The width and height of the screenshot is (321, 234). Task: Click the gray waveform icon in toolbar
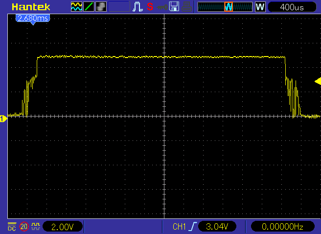coord(100,7)
